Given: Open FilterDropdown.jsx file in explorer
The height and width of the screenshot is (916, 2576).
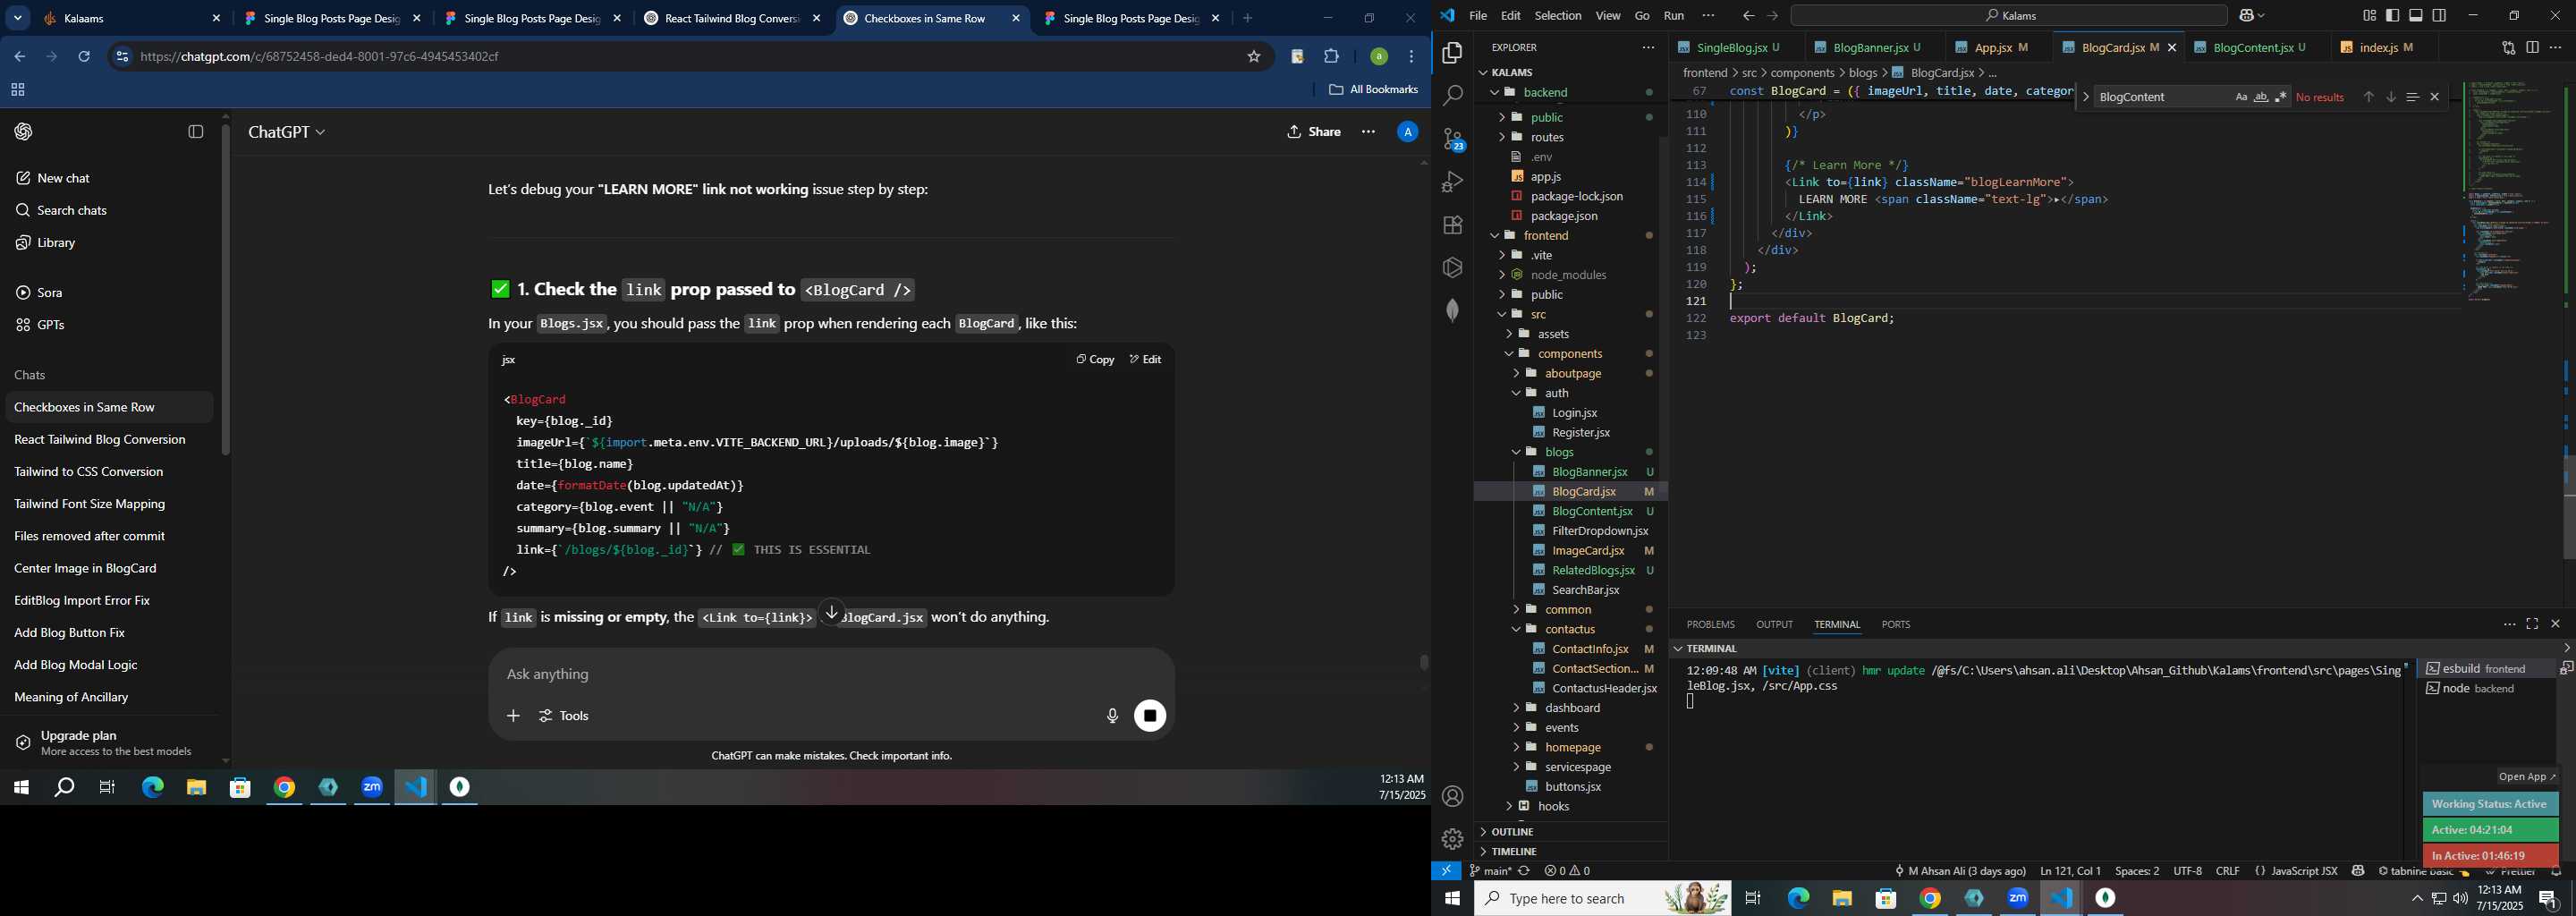Looking at the screenshot, I should (1600, 531).
